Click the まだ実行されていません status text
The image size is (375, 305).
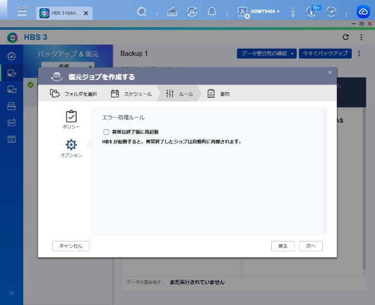197,282
